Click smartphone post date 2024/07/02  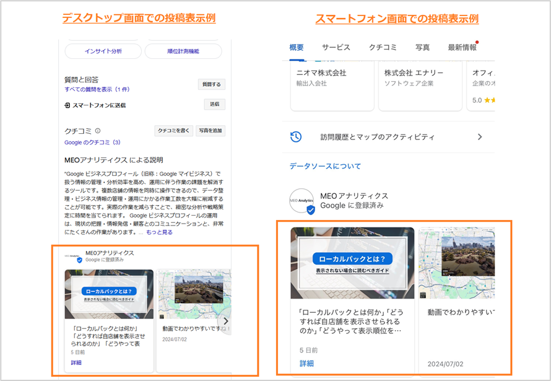click(x=445, y=364)
